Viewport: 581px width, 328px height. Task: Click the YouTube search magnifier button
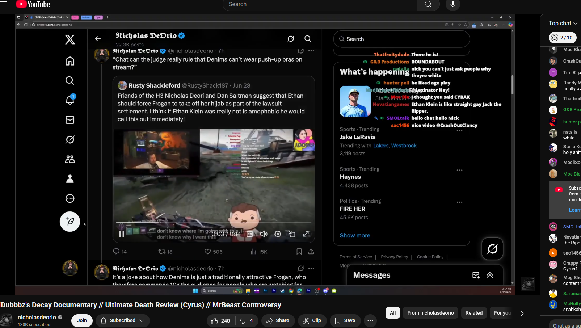coord(428,4)
